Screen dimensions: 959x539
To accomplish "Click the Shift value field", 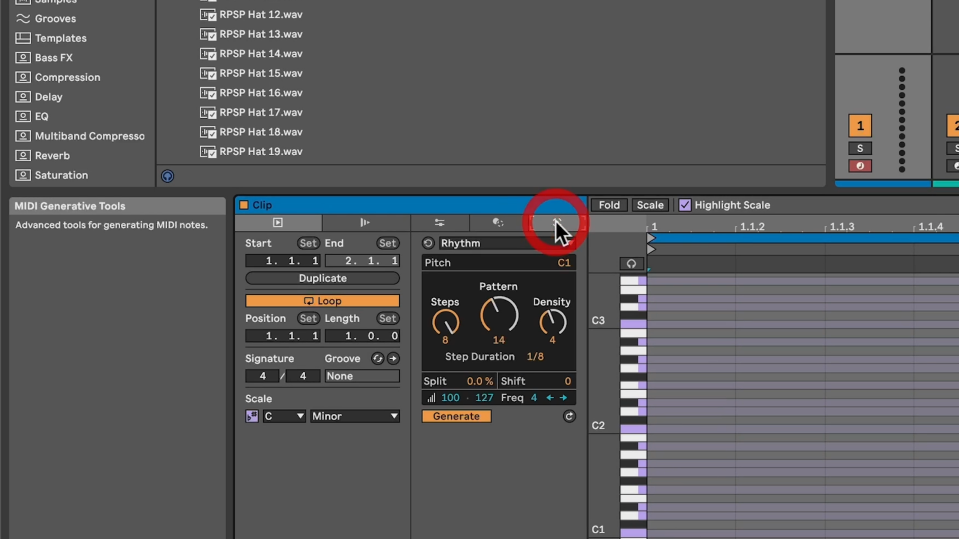I will (x=537, y=381).
